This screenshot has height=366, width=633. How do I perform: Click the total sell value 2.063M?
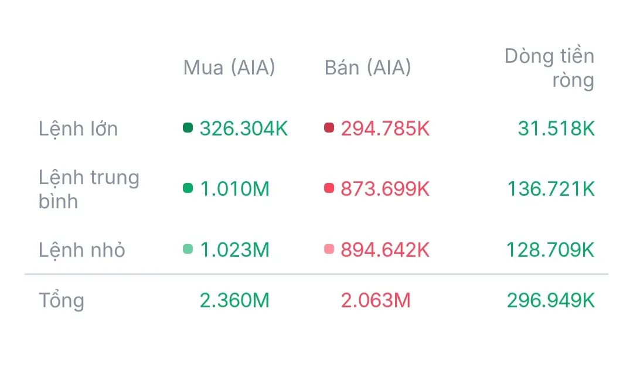pyautogui.click(x=376, y=300)
